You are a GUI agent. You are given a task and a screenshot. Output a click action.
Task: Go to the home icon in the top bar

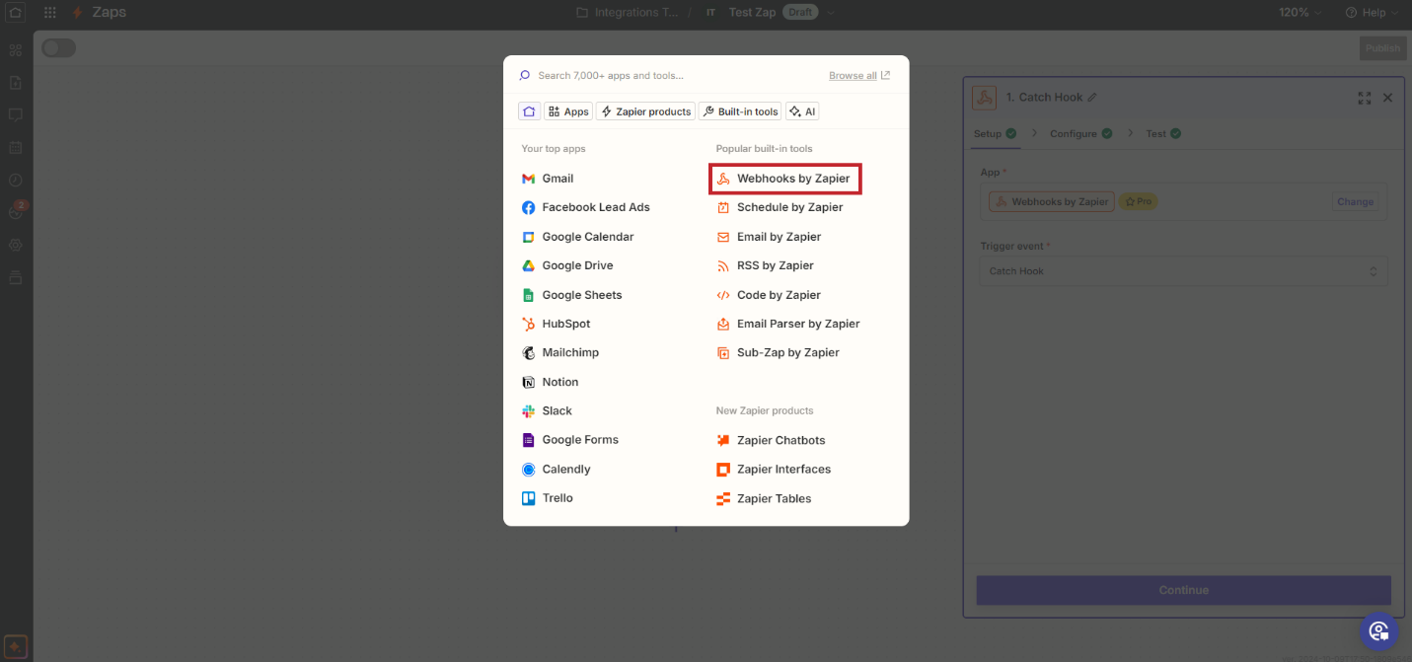pyautogui.click(x=16, y=13)
